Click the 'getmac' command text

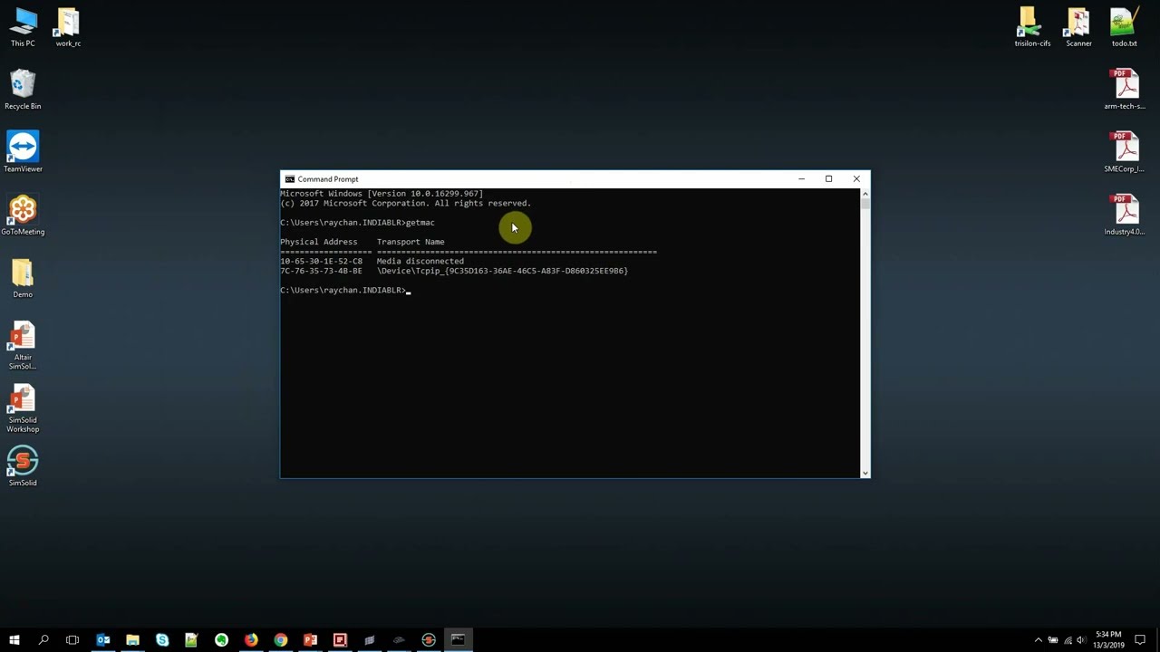[x=420, y=223]
